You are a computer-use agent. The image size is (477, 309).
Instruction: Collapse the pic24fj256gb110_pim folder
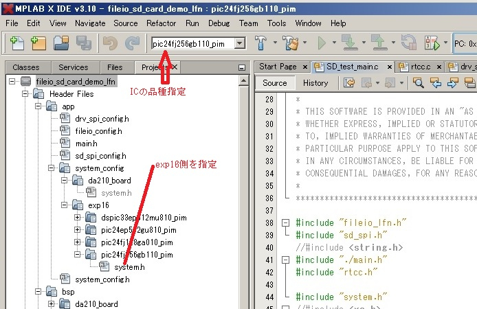coord(77,254)
